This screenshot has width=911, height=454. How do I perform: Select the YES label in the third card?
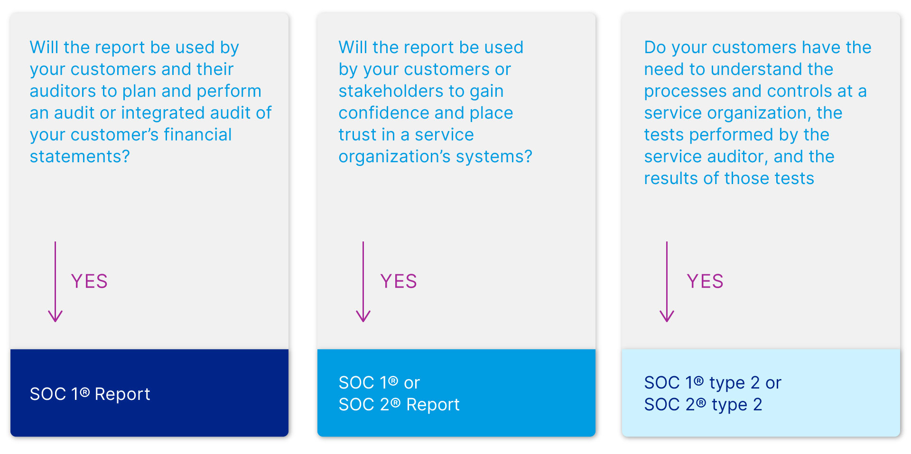click(705, 281)
